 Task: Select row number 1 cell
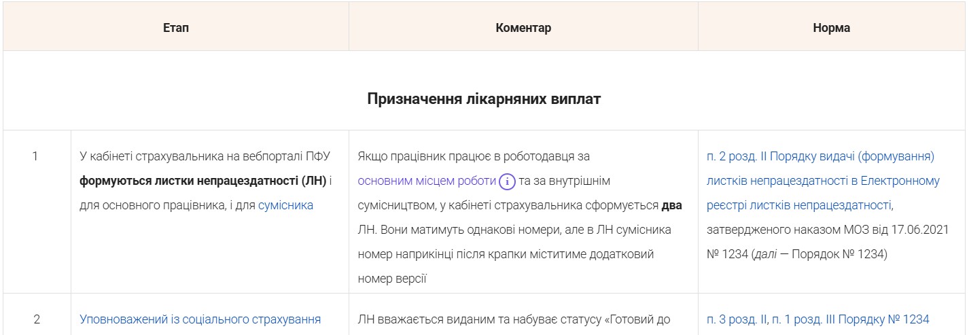(x=37, y=211)
